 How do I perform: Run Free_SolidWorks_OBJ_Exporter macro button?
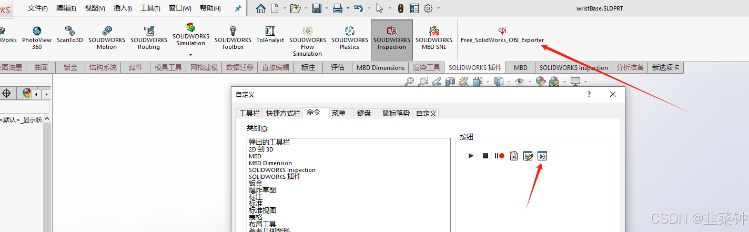502,35
